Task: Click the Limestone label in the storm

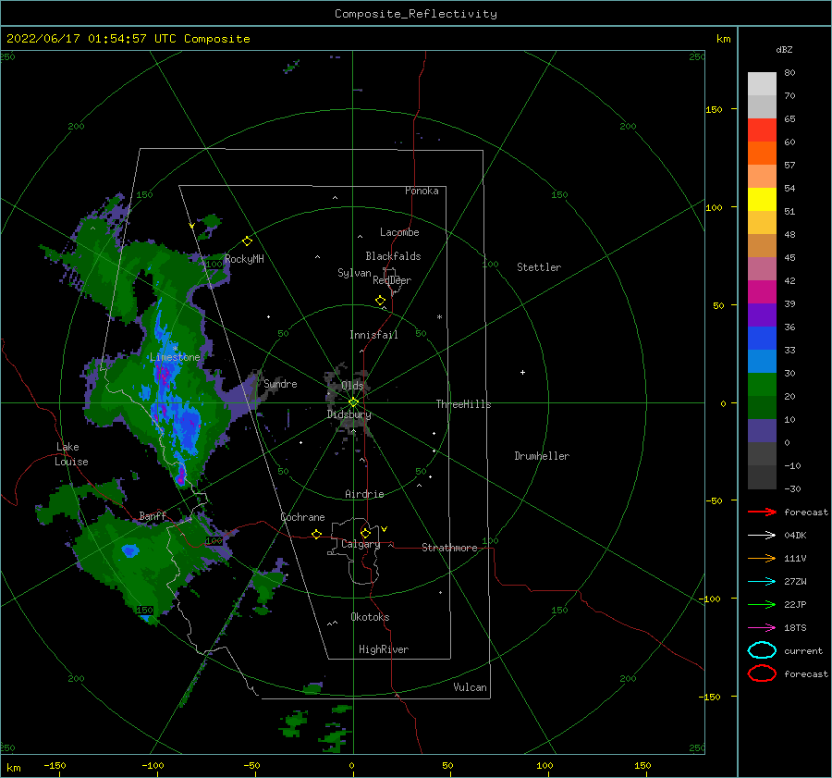Action: point(175,357)
